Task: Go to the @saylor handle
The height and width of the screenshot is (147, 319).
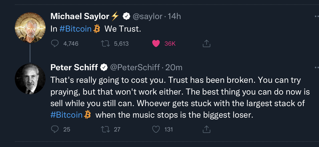Action: point(147,17)
